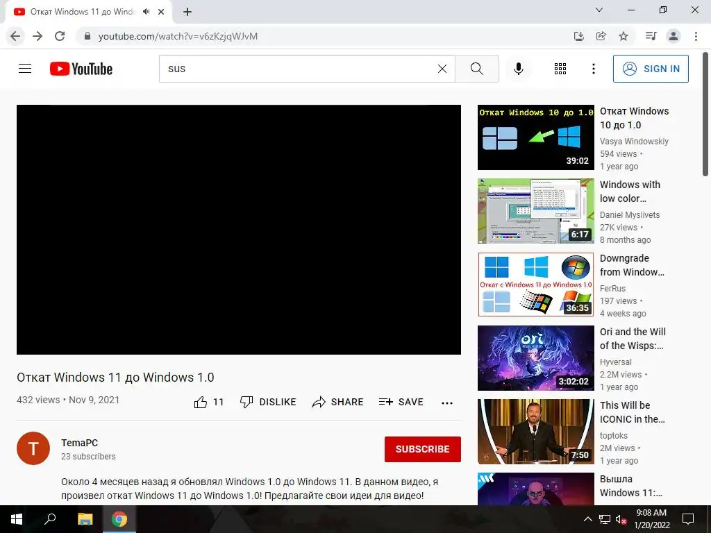The height and width of the screenshot is (533, 711).
Task: Open the tab search chevron dropdown
Action: point(599,10)
